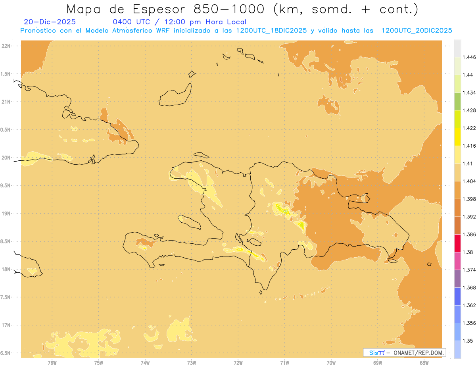The height and width of the screenshot is (368, 476).
Task: Click the 1.5N latitude axis label
Action: (x=6, y=74)
